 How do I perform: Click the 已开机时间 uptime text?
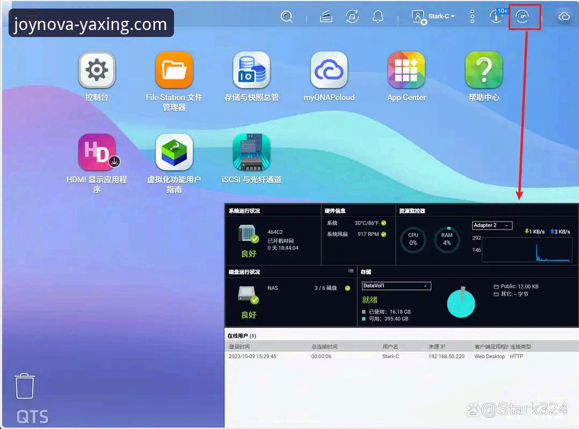tap(280, 241)
